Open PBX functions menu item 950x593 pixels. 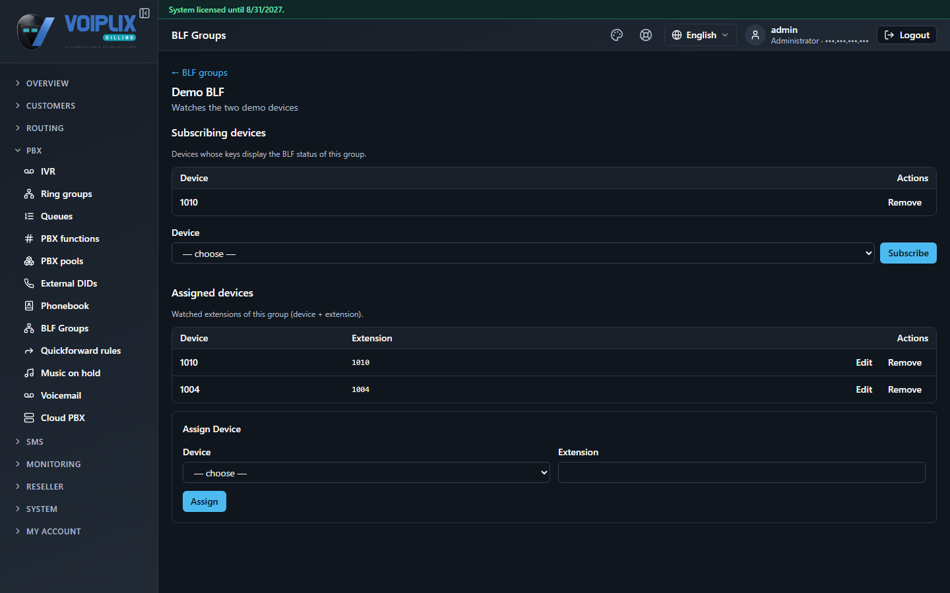click(x=70, y=239)
